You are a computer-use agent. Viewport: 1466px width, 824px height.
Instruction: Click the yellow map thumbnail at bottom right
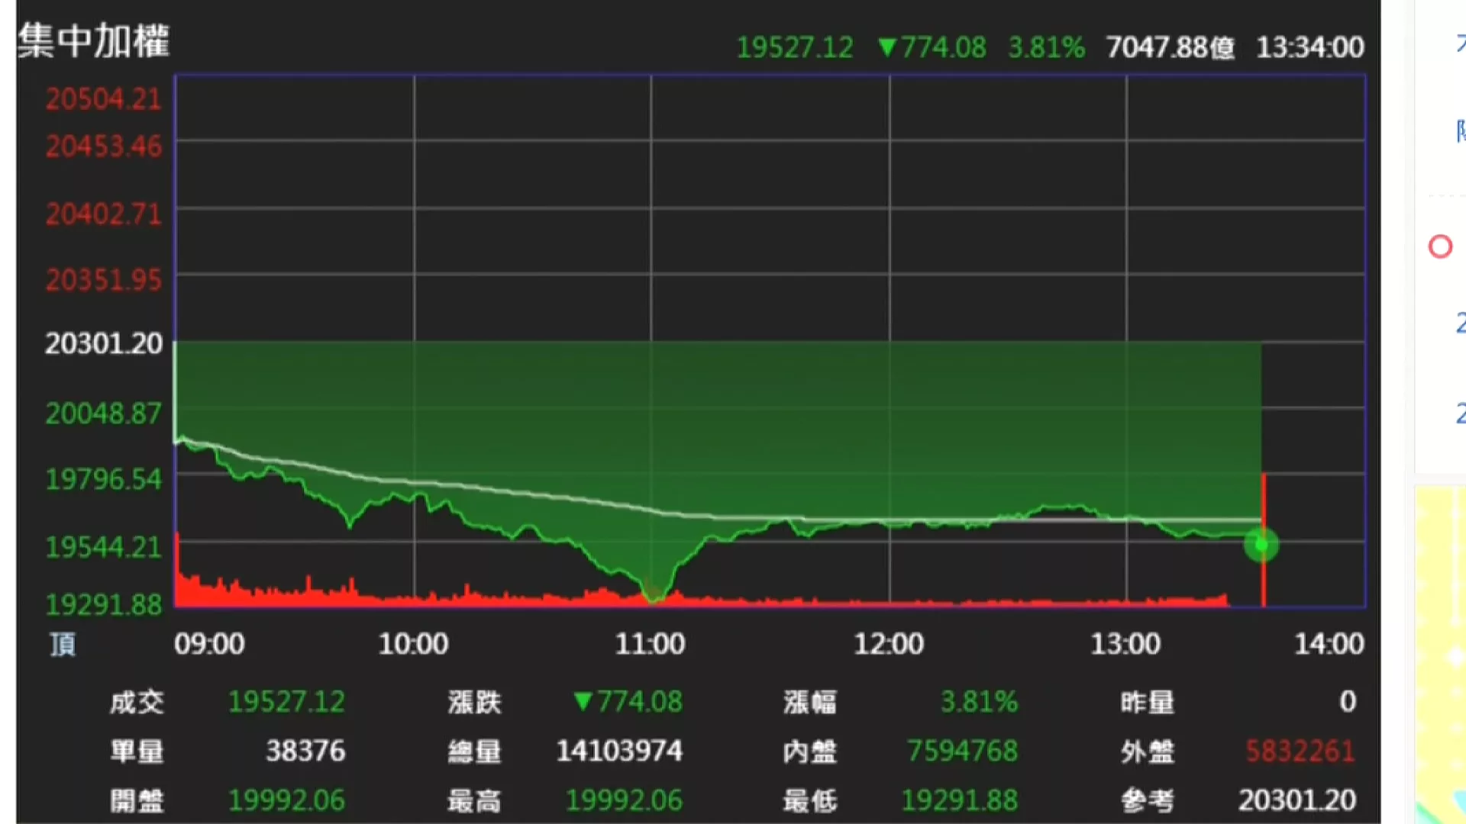(1440, 656)
